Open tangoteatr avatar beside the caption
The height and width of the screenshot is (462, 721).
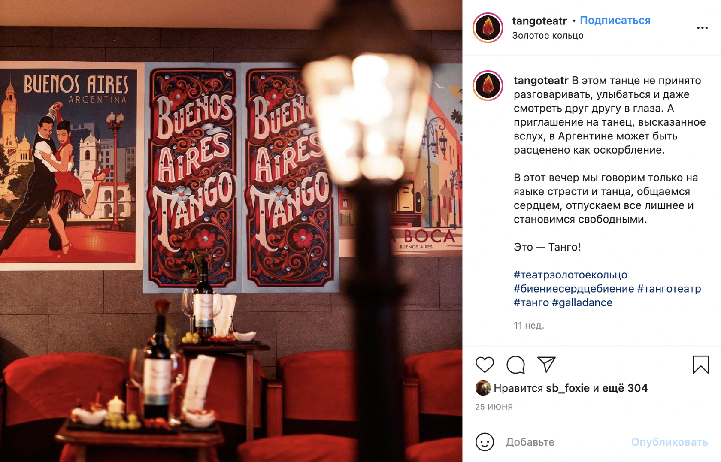tap(488, 86)
